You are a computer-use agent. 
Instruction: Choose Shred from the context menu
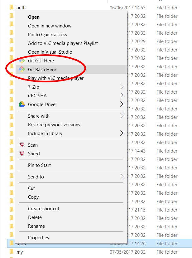coord(71,153)
